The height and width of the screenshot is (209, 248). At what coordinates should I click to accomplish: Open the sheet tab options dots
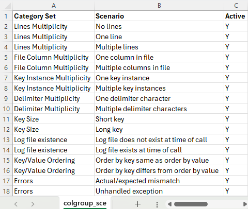[157, 204]
